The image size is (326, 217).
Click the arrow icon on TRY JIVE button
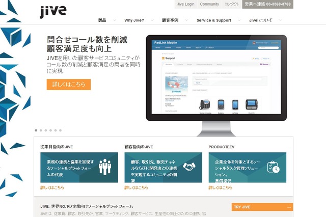289,207
